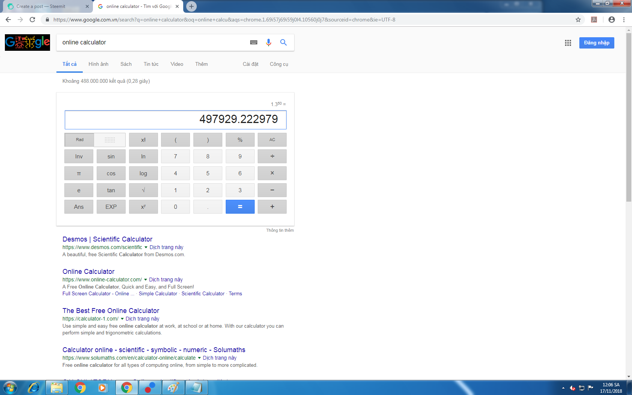Click the magnifying glass search icon
Image resolution: width=632 pixels, height=395 pixels.
pyautogui.click(x=284, y=43)
